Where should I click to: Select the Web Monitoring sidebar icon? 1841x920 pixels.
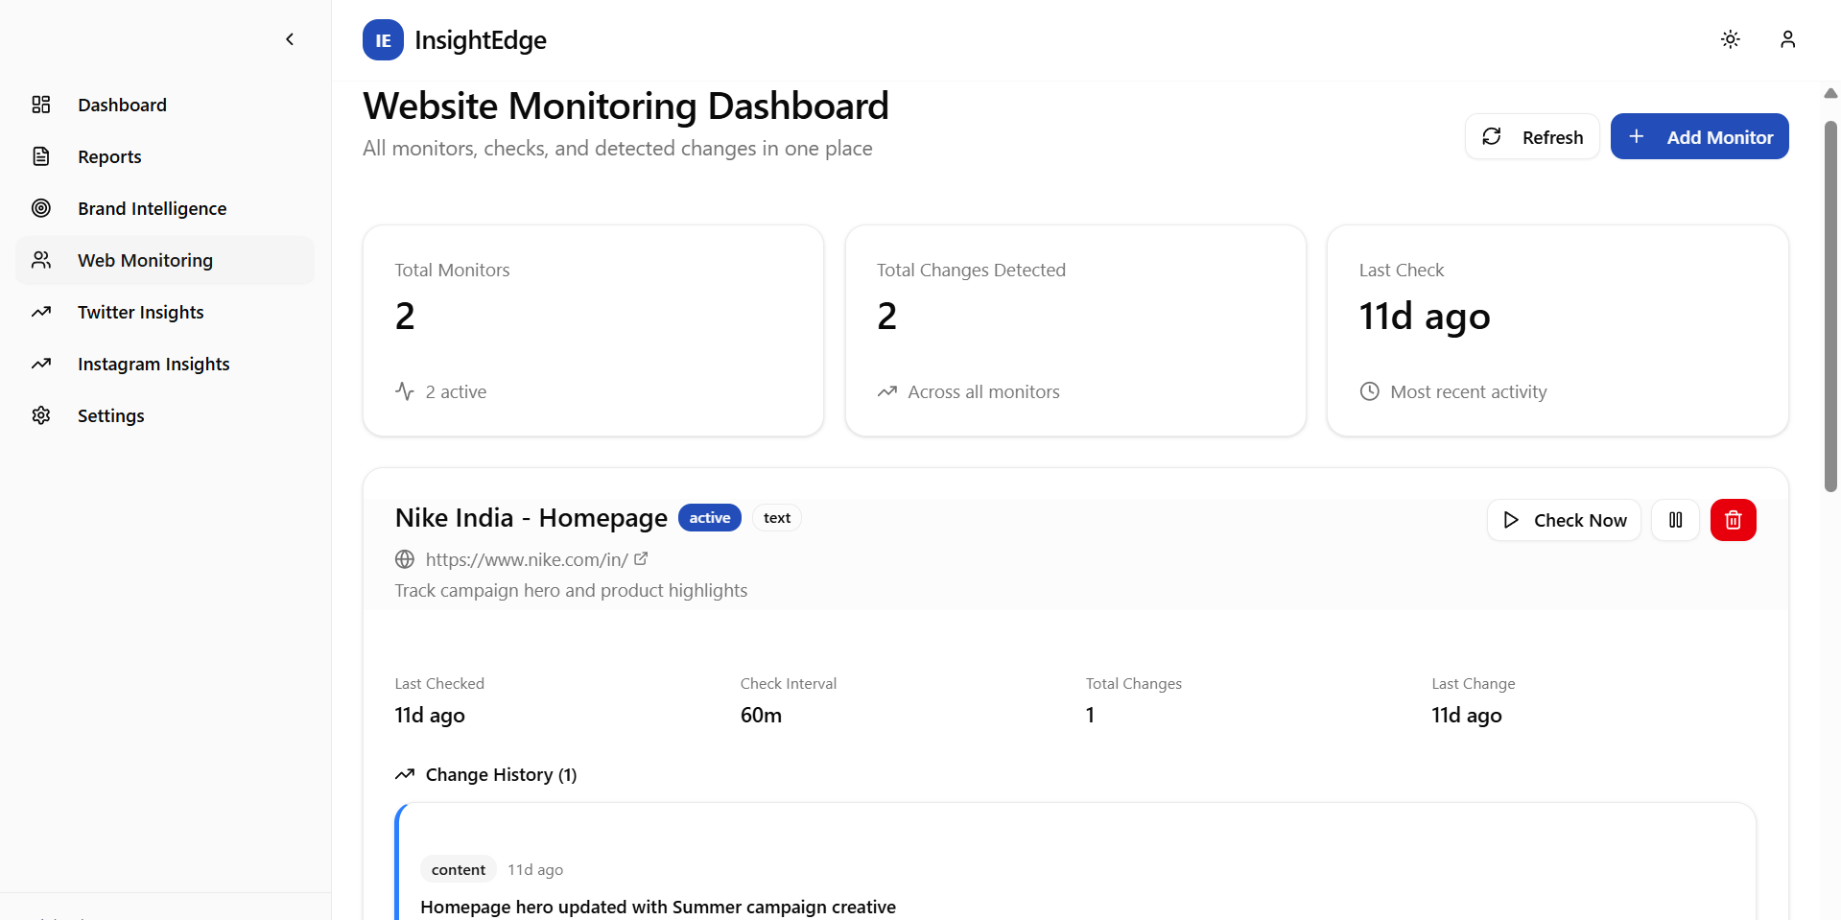41,260
